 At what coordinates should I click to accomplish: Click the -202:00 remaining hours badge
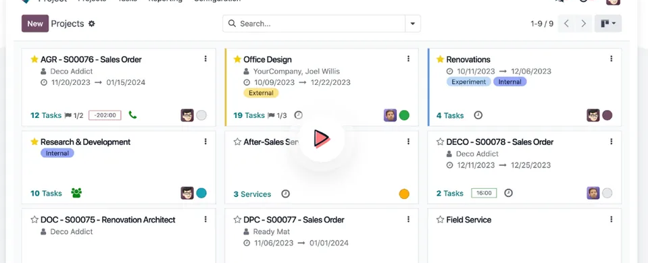coord(105,115)
